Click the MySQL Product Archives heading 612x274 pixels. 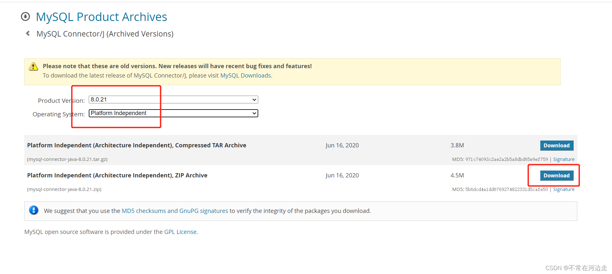tap(101, 17)
